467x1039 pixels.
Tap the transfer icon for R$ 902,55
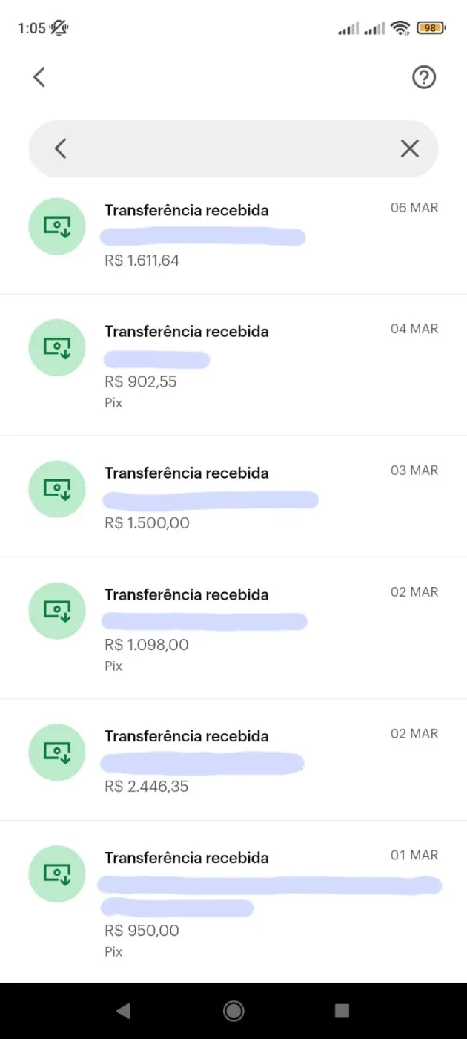point(57,347)
